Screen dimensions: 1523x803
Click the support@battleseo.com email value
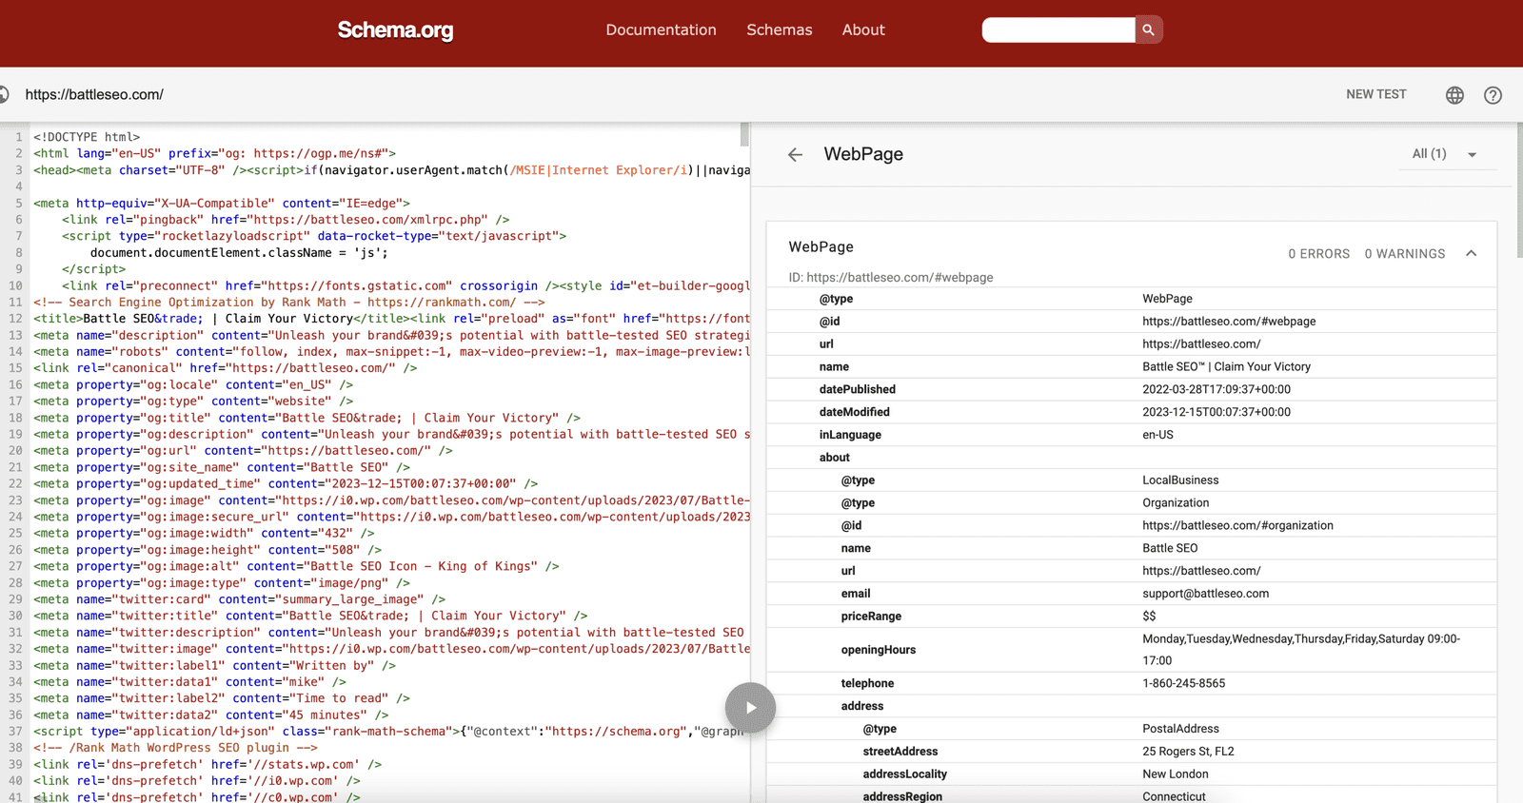pos(1205,594)
